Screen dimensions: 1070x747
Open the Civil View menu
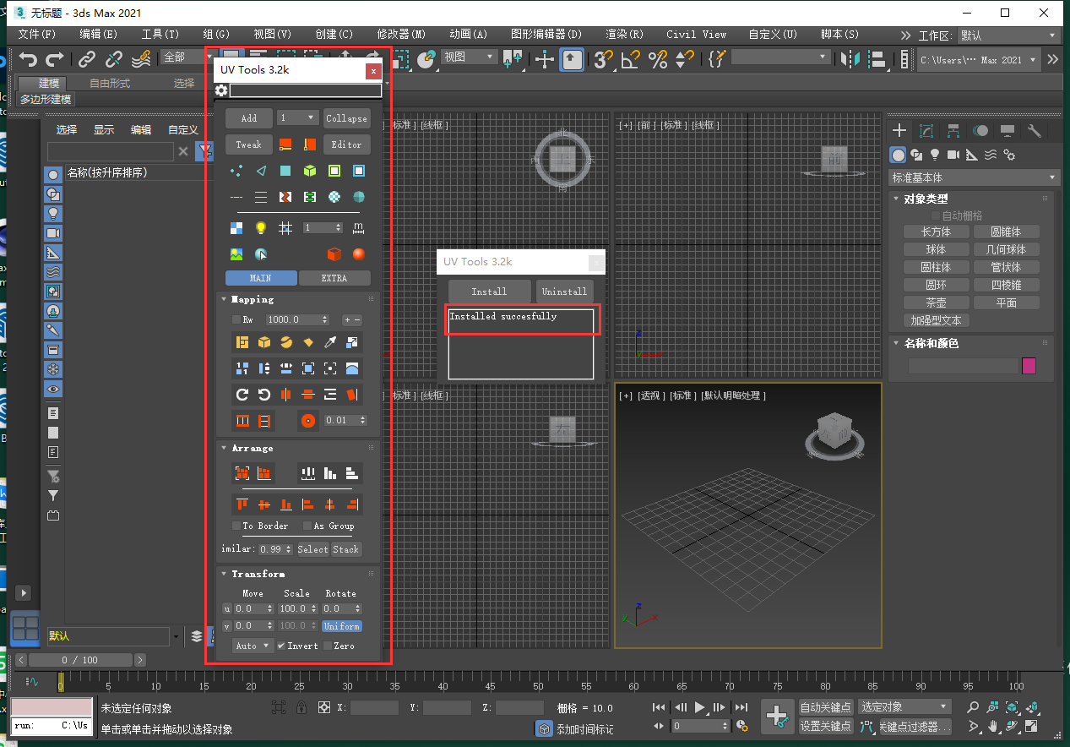[x=695, y=34]
